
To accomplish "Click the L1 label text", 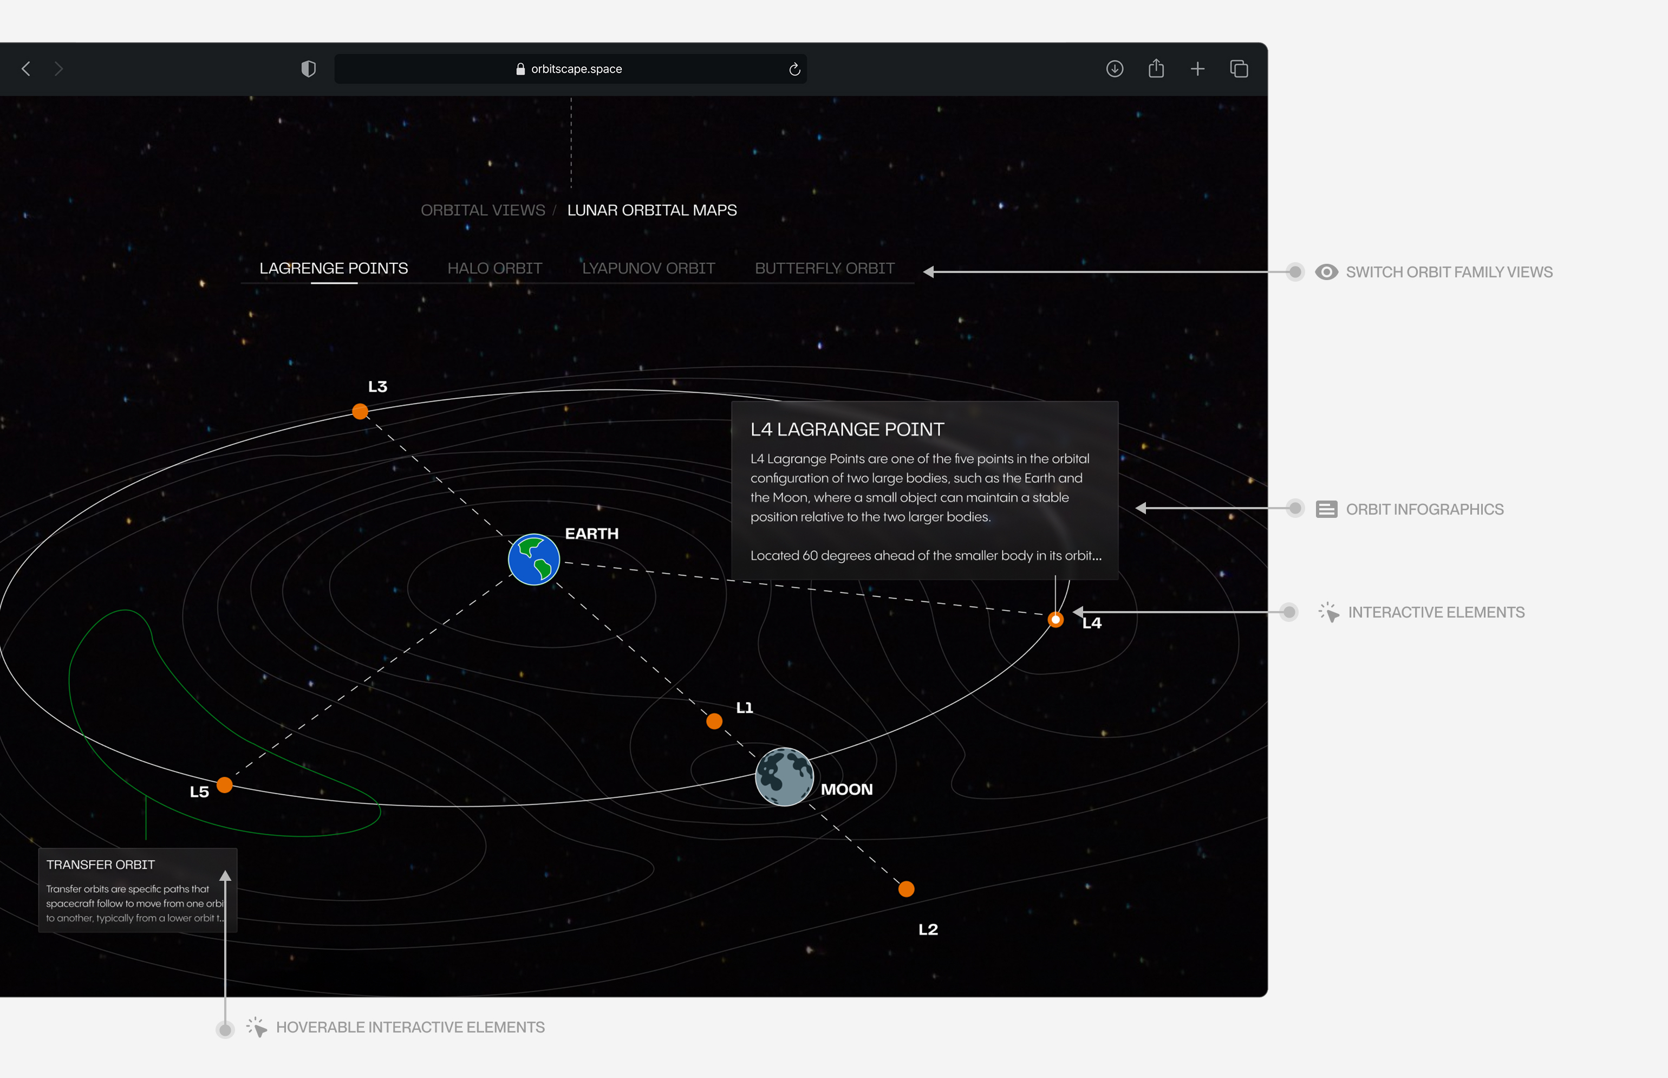I will click(x=745, y=707).
